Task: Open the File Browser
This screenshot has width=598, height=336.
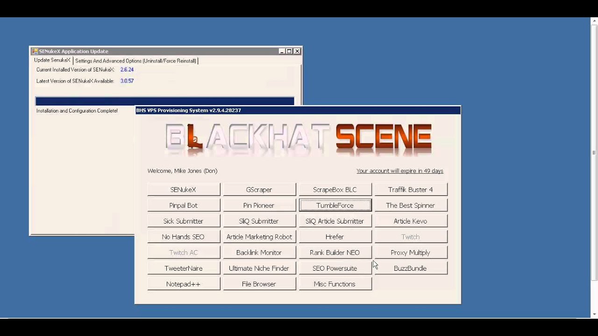Action: [259, 284]
